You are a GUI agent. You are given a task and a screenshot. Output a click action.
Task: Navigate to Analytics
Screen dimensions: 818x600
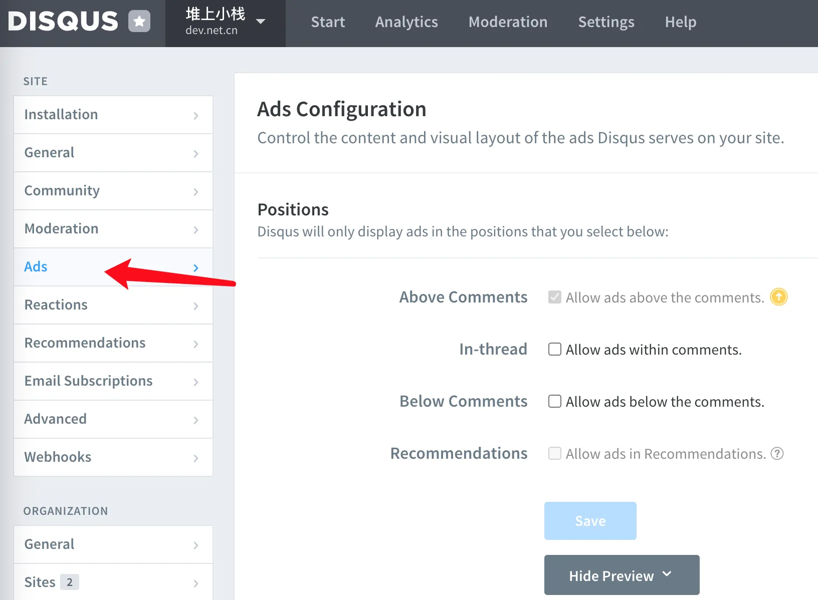(406, 22)
